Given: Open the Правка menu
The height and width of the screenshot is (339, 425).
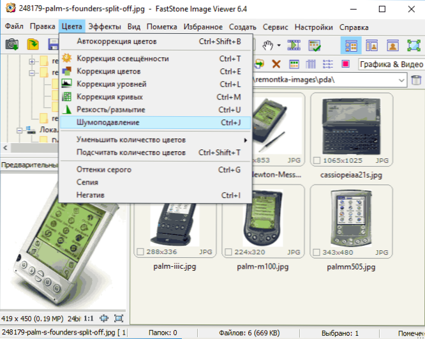Looking at the screenshot, I should (x=43, y=27).
